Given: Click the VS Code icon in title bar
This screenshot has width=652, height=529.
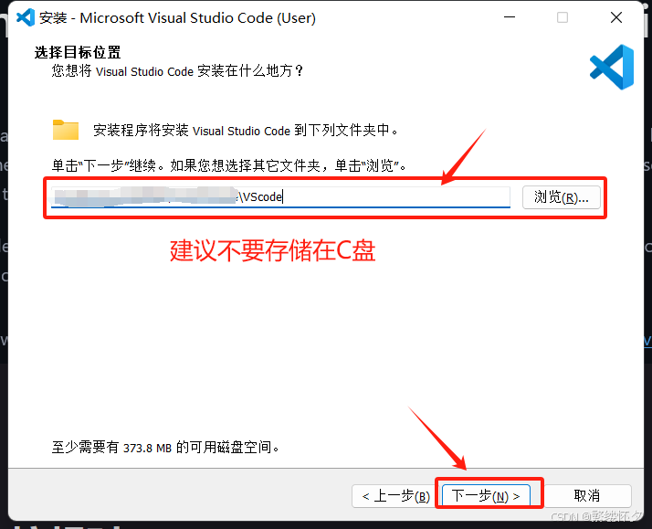Looking at the screenshot, I should pos(26,17).
